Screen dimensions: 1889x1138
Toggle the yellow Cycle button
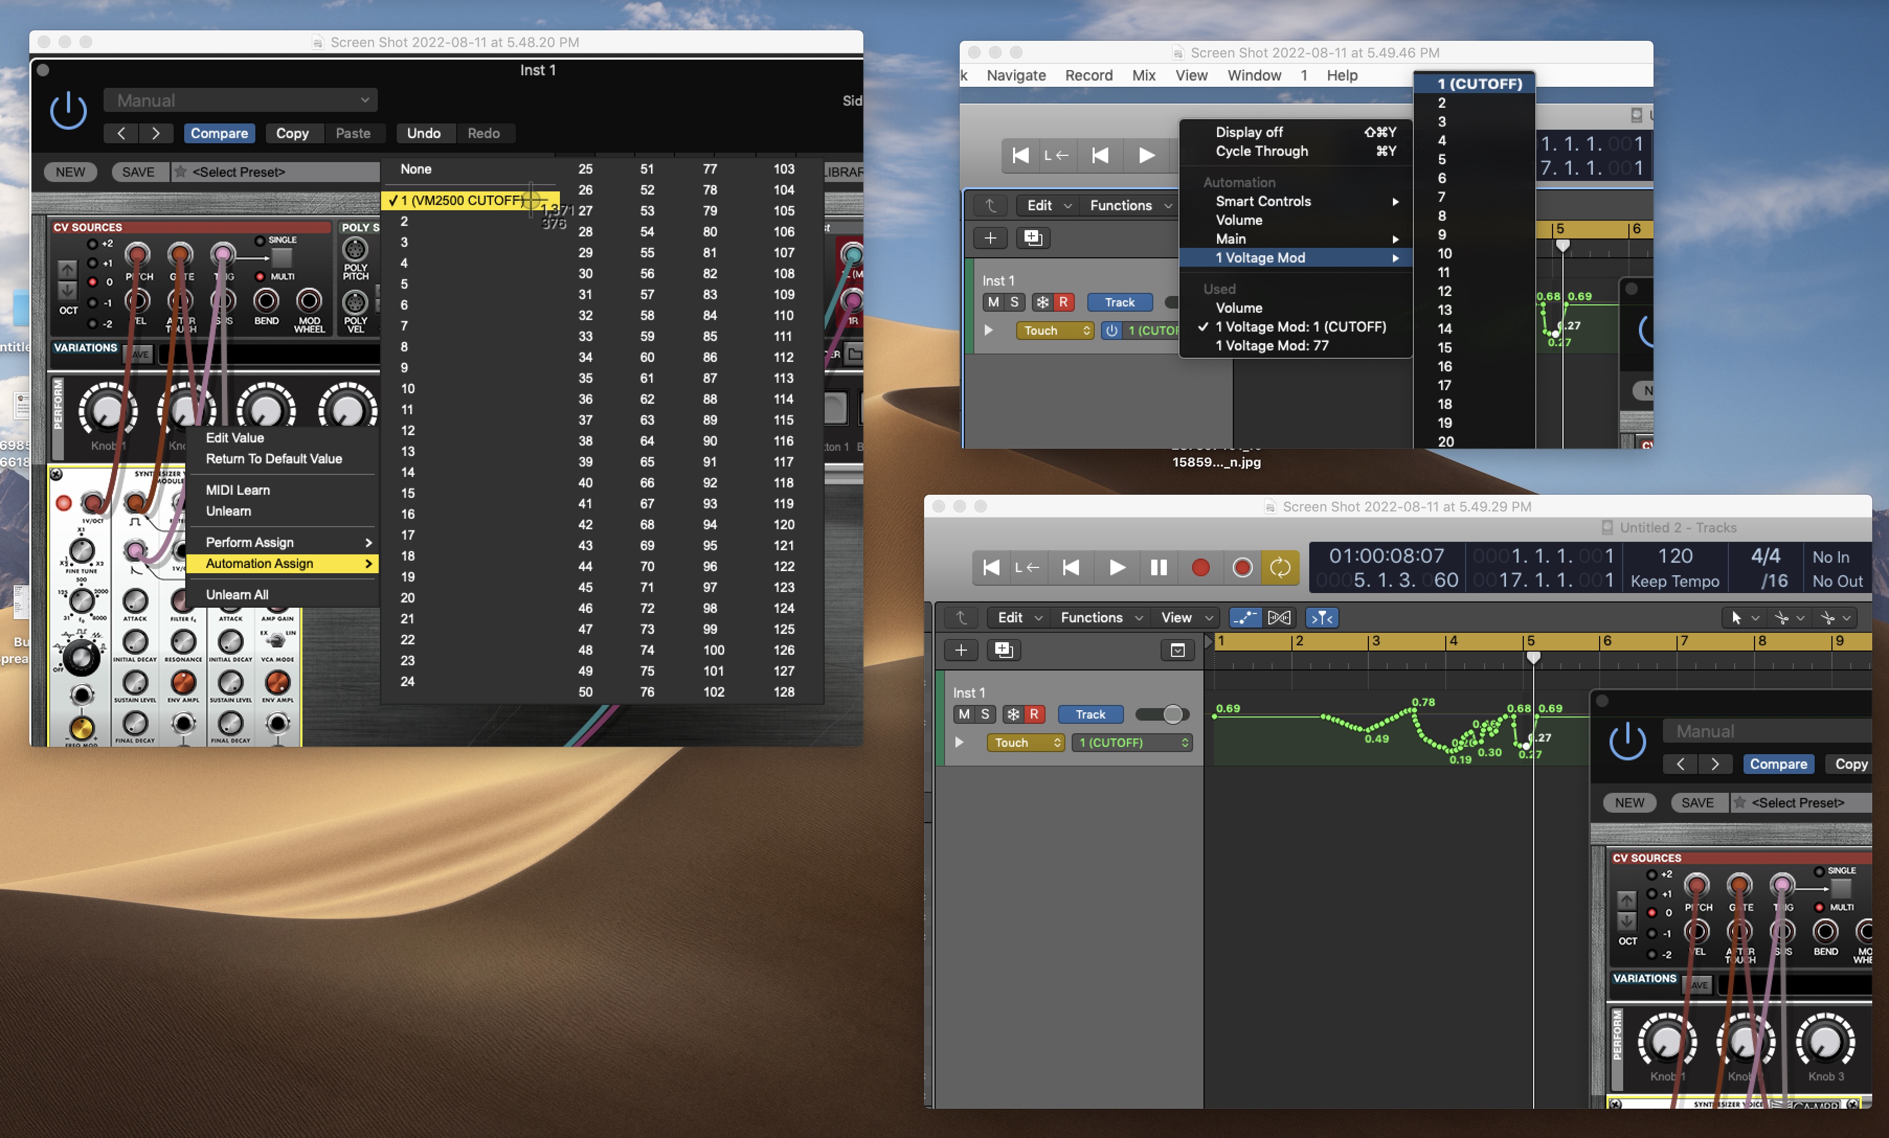click(x=1280, y=567)
